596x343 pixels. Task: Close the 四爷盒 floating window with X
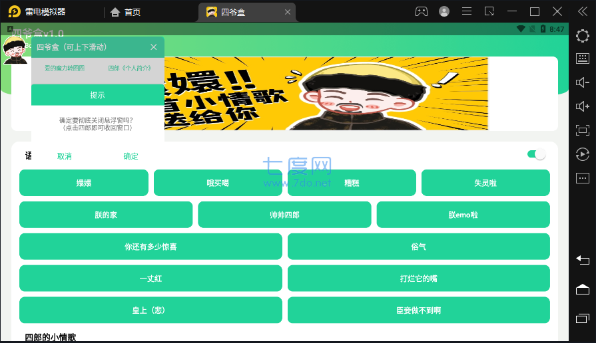coord(154,47)
